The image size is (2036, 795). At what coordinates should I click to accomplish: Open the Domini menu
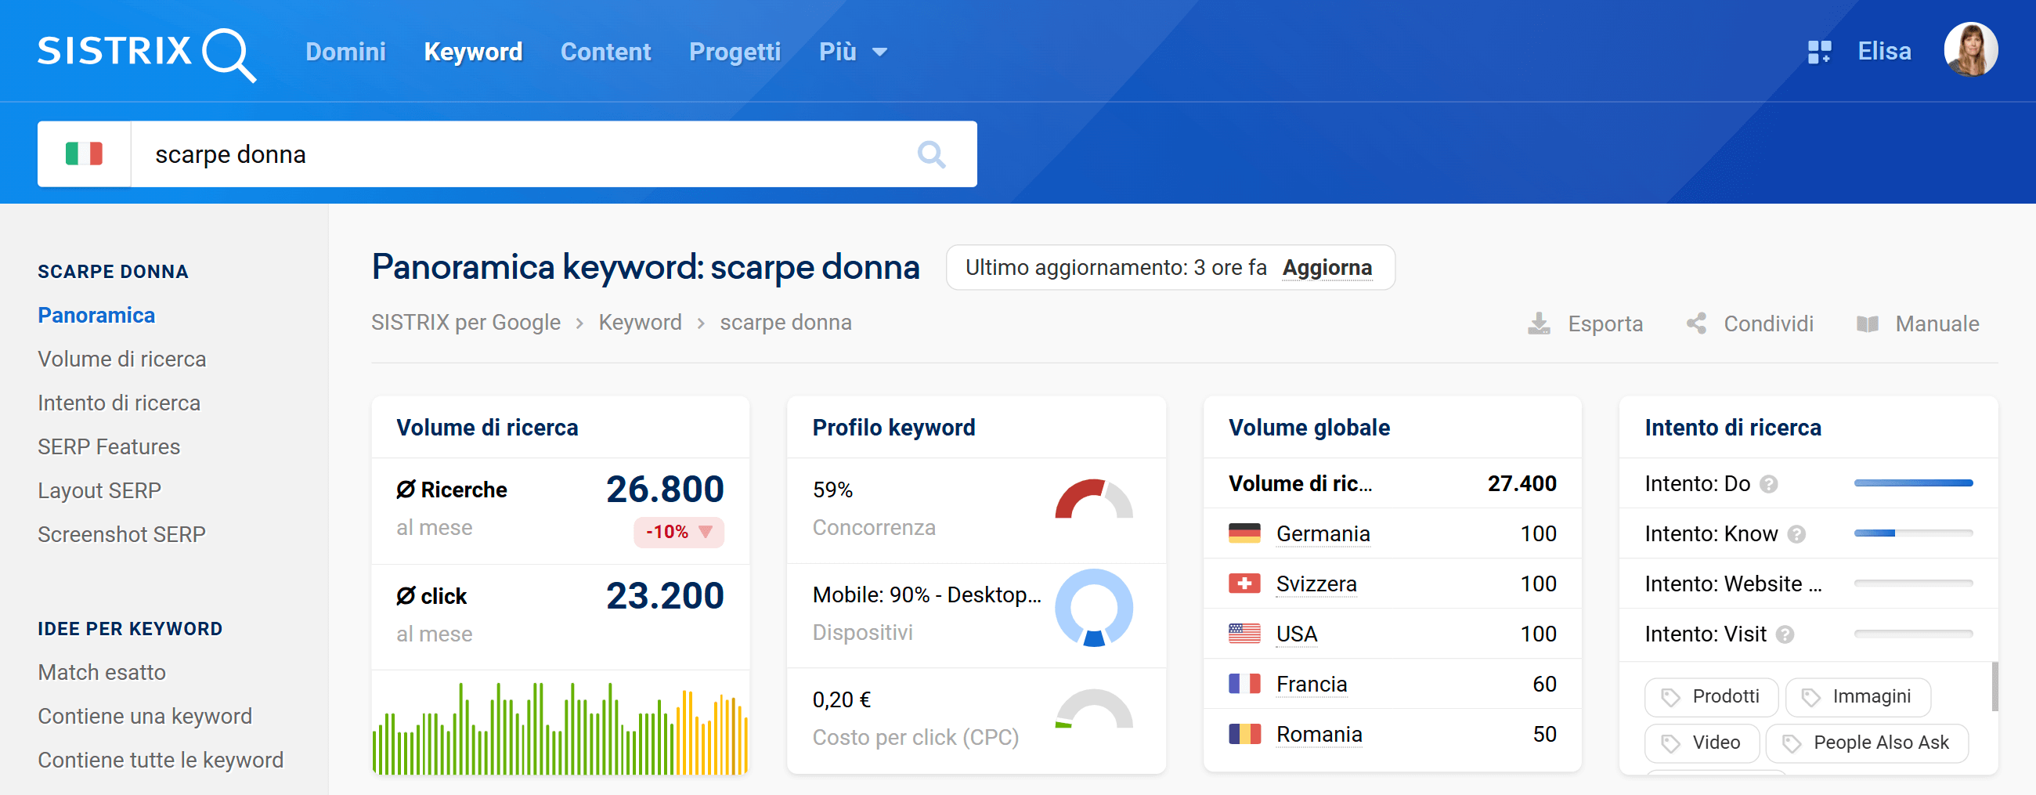coord(345,52)
